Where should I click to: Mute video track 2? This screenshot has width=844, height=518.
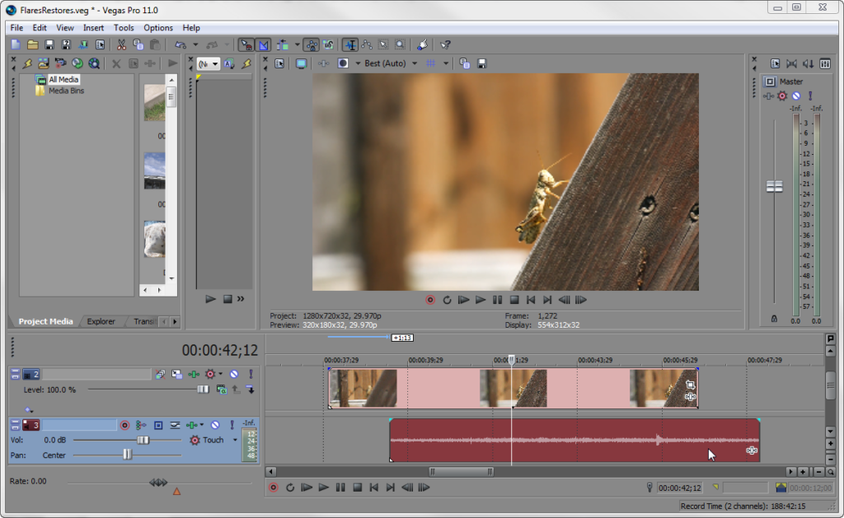click(234, 374)
